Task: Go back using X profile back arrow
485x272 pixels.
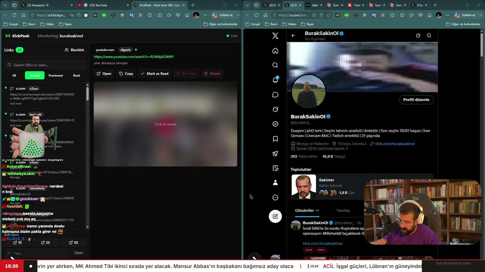Action: point(293,36)
